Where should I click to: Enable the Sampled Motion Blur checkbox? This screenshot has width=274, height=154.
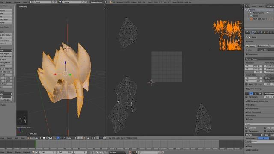coord(248,101)
